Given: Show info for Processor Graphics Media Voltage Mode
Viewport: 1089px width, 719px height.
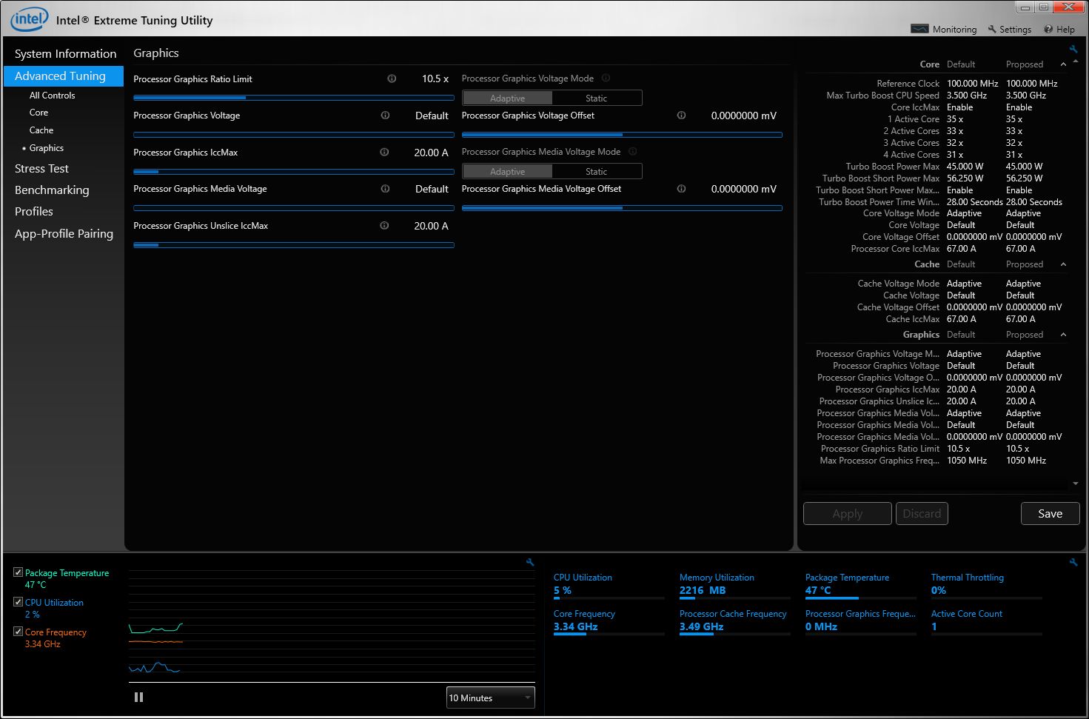Looking at the screenshot, I should point(632,151).
